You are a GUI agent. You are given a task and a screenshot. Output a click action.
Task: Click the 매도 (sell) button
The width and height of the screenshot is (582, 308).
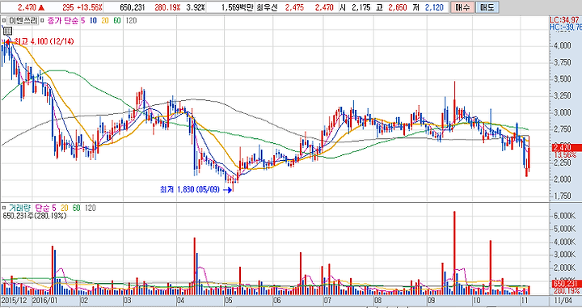click(x=487, y=7)
